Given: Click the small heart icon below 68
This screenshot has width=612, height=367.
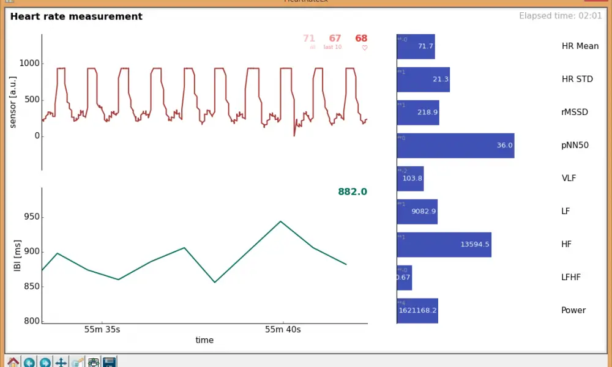Looking at the screenshot, I should (x=365, y=48).
